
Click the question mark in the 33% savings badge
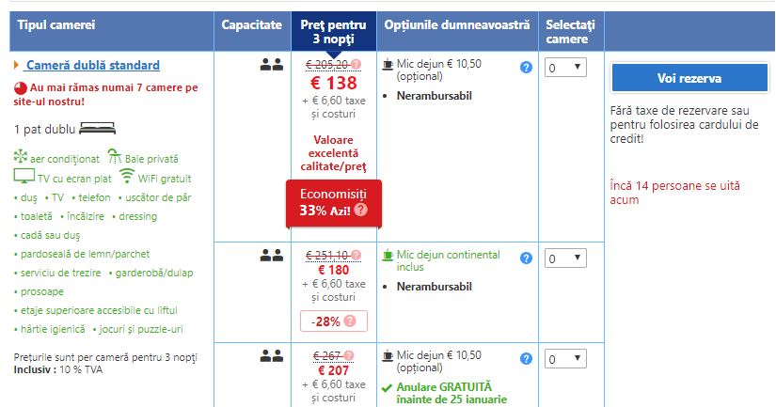click(x=360, y=211)
